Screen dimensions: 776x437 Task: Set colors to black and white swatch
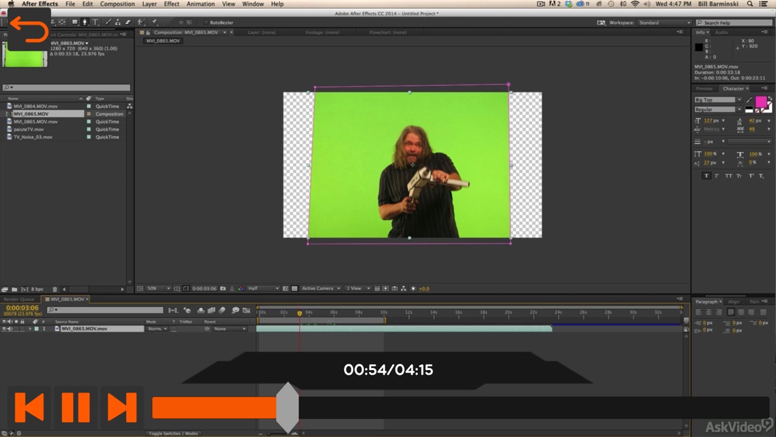[749, 109]
